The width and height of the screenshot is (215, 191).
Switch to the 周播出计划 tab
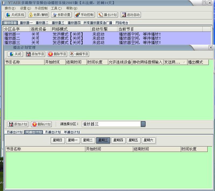coord(34,132)
